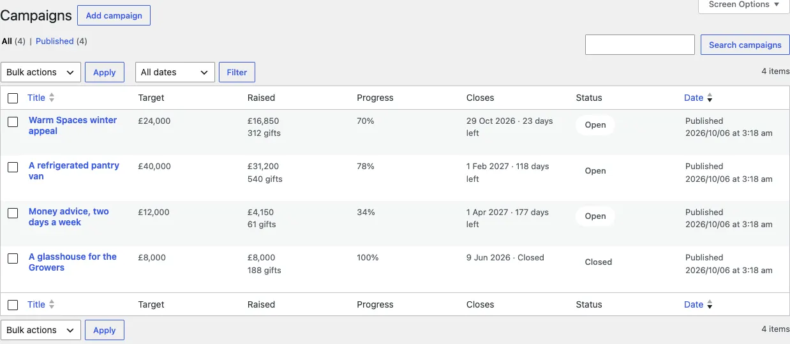
Task: Tick the Warm Spaces winter appeal checkbox
Action: (x=13, y=121)
